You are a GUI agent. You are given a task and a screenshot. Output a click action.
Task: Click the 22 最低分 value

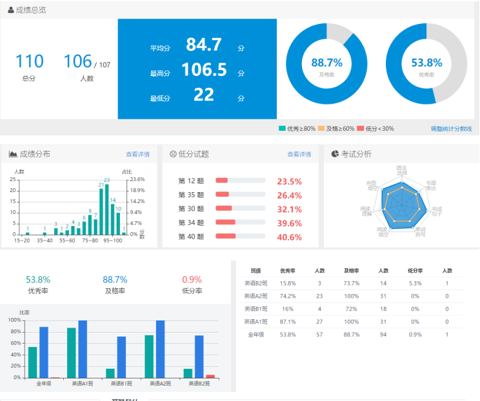(x=204, y=95)
